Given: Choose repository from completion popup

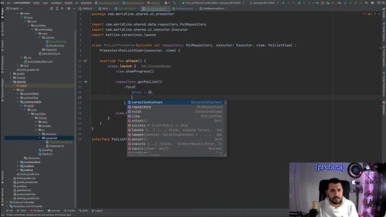Looking at the screenshot, I should (176, 107).
